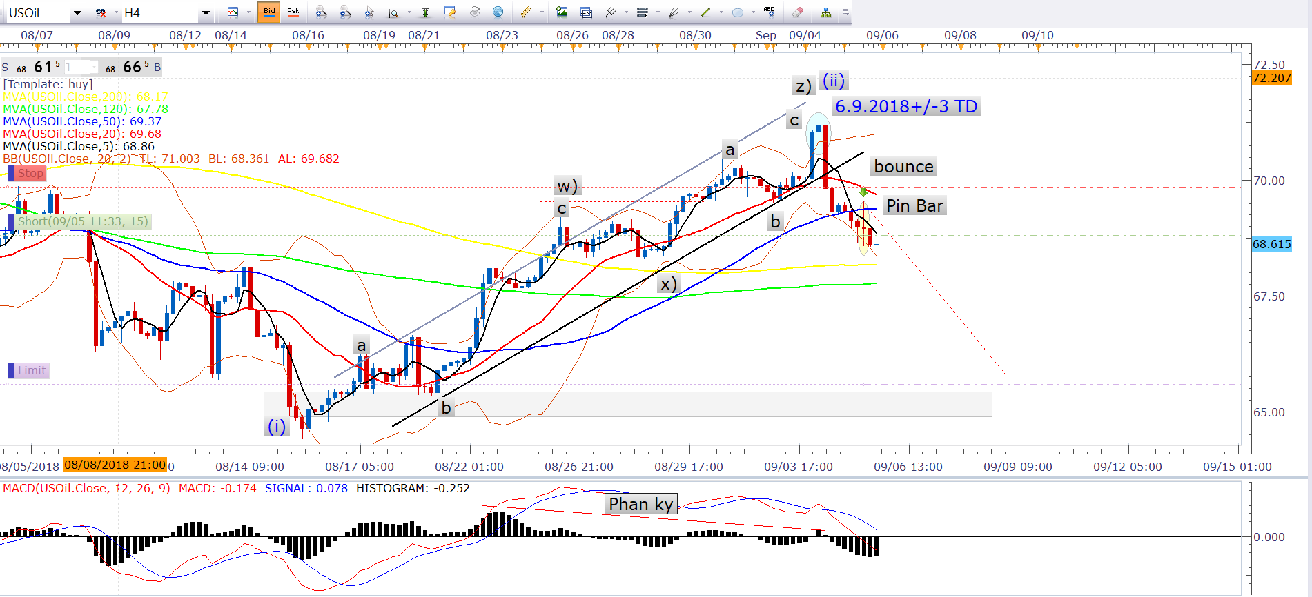Click the 'Pin Bar' chart annotation
1312x597 pixels.
tap(914, 206)
